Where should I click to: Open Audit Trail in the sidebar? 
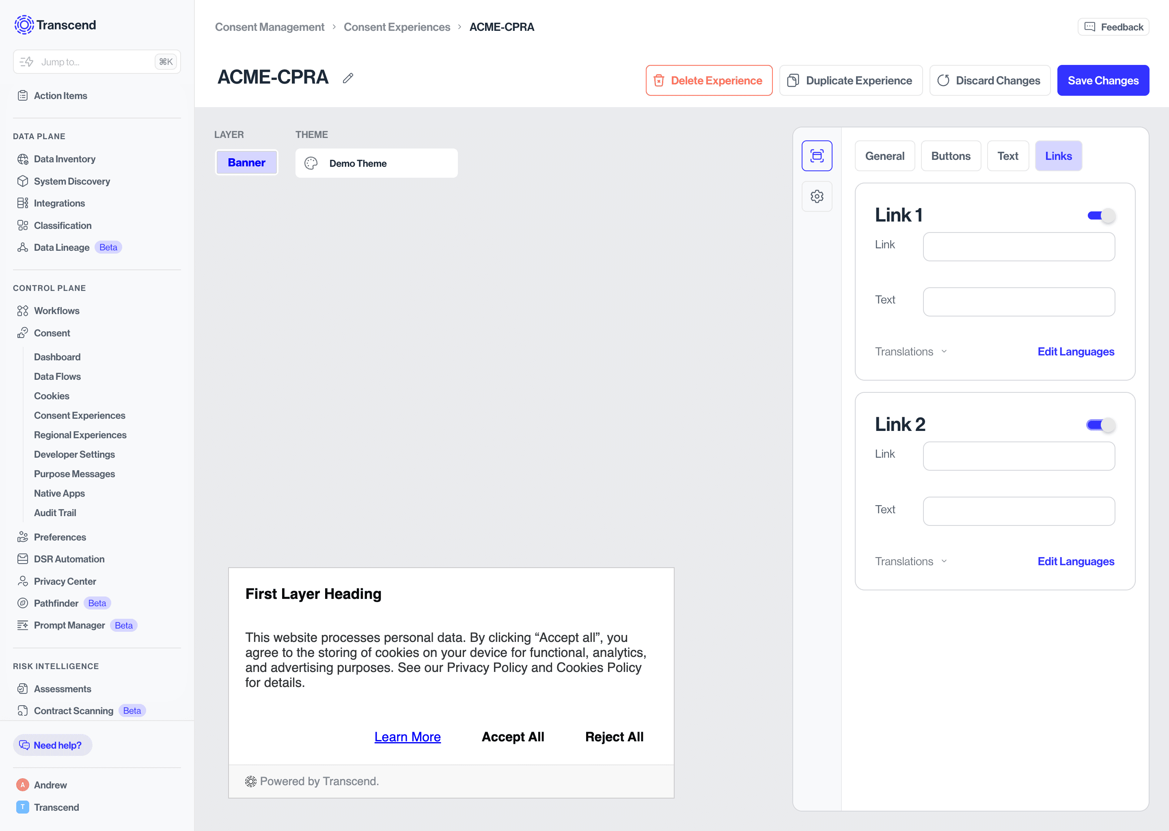(x=55, y=513)
